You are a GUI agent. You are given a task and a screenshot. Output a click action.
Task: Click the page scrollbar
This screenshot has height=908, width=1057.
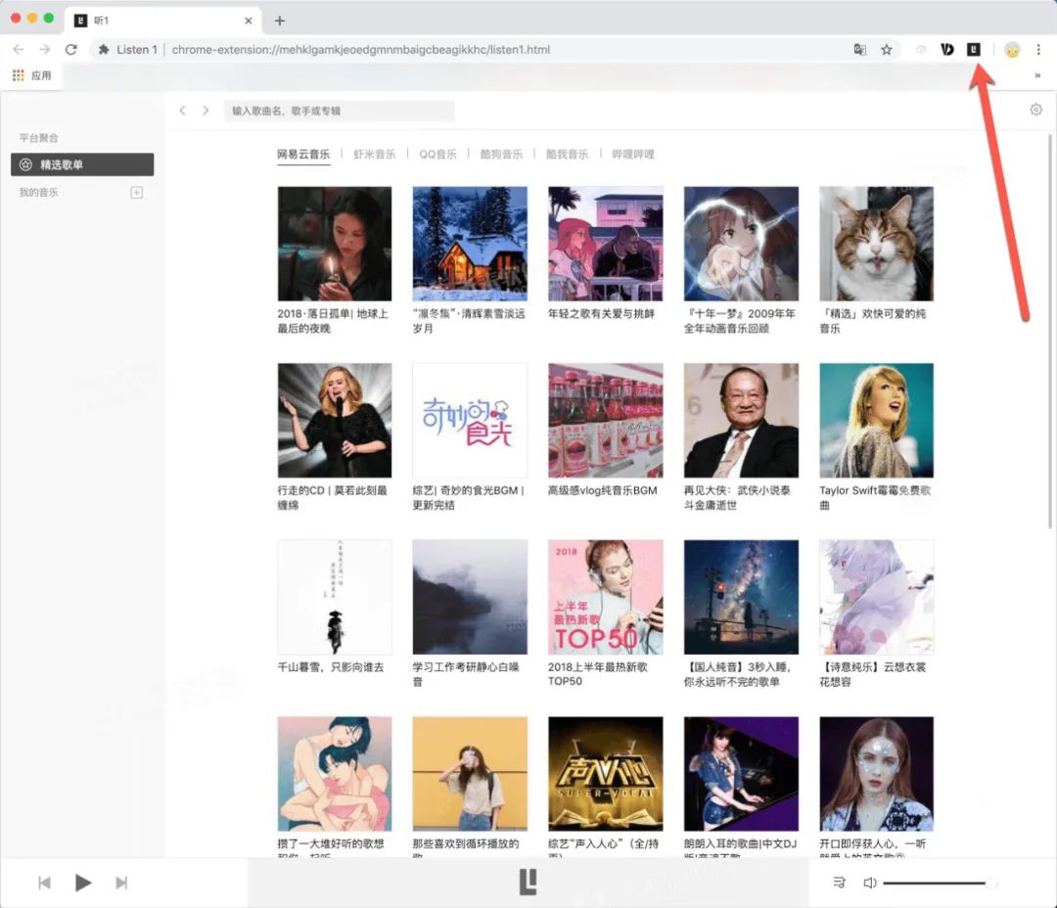1049,331
